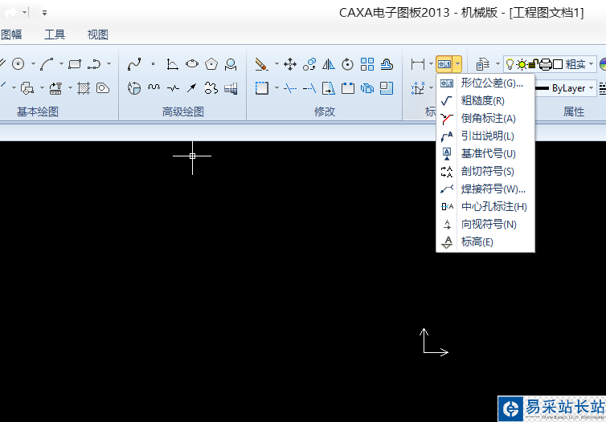
Task: Choose 剖切符号(S) from the menu
Action: click(485, 171)
